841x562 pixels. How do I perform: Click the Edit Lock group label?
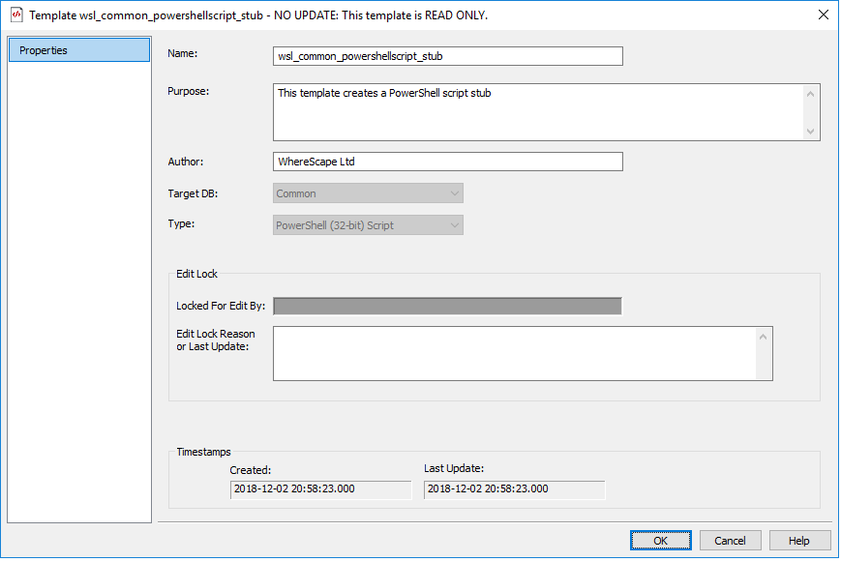click(196, 274)
